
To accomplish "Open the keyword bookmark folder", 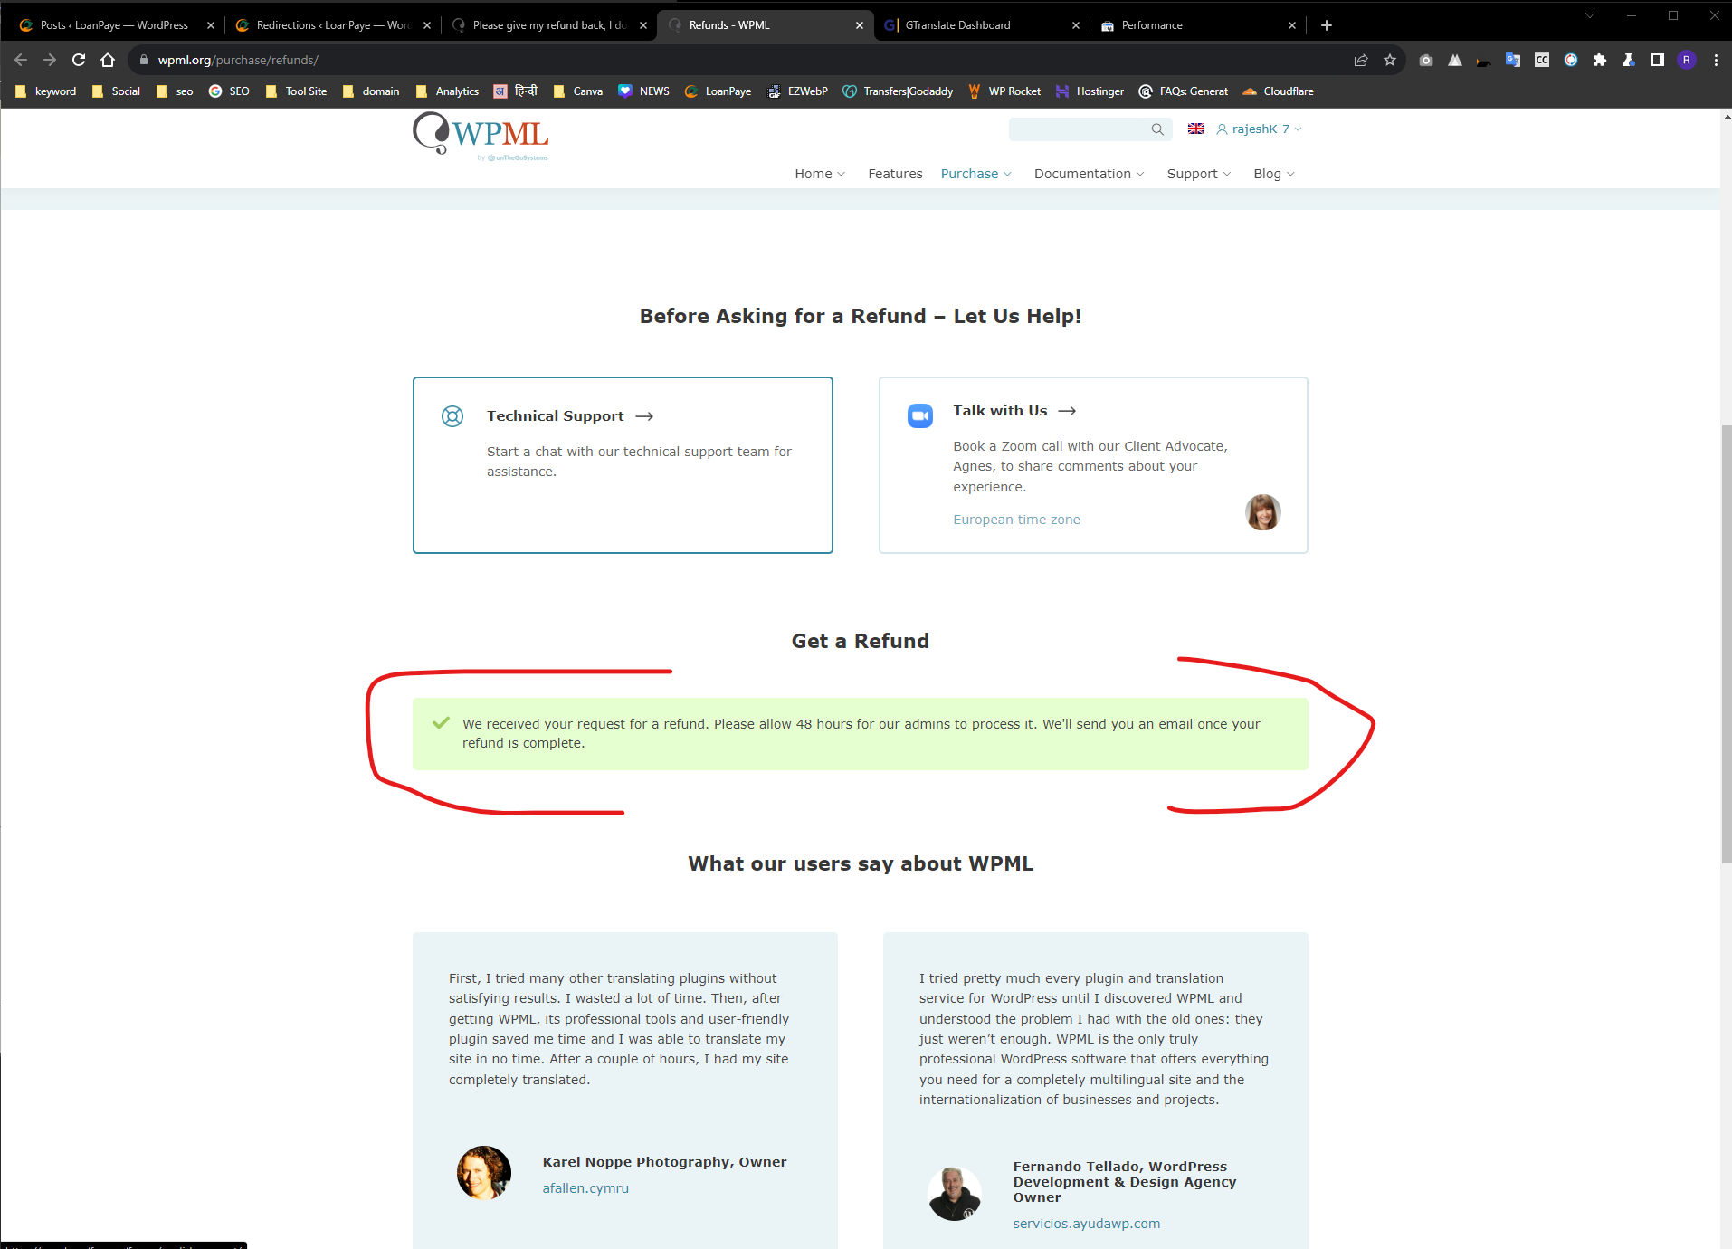I will click(x=46, y=91).
